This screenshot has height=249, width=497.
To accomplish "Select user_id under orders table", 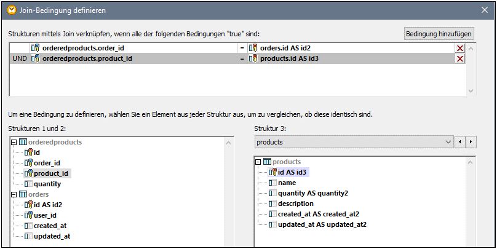I will (45, 215).
